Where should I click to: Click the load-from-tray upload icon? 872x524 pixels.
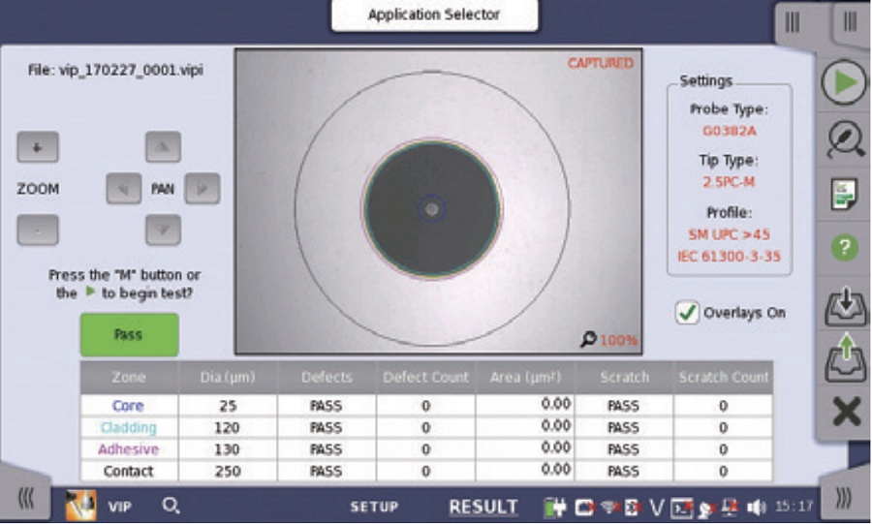(x=844, y=359)
